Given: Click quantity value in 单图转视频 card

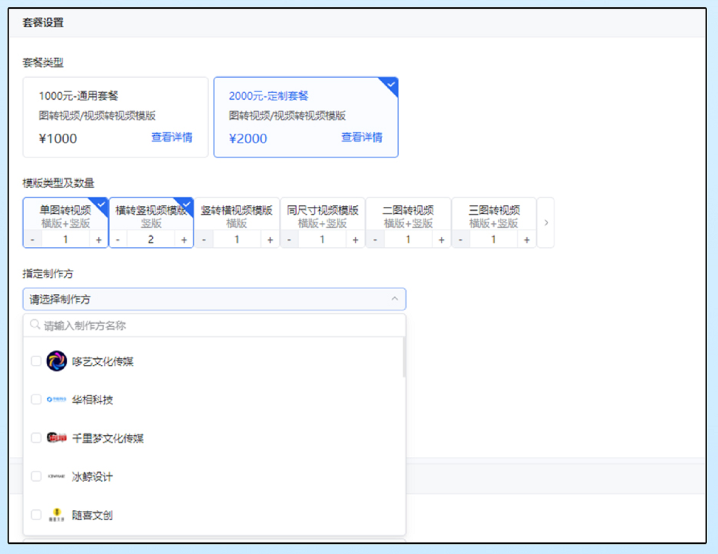Looking at the screenshot, I should pos(66,240).
